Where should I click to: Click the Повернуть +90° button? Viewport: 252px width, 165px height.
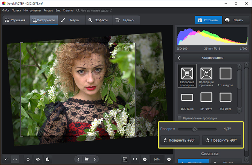[180, 141]
